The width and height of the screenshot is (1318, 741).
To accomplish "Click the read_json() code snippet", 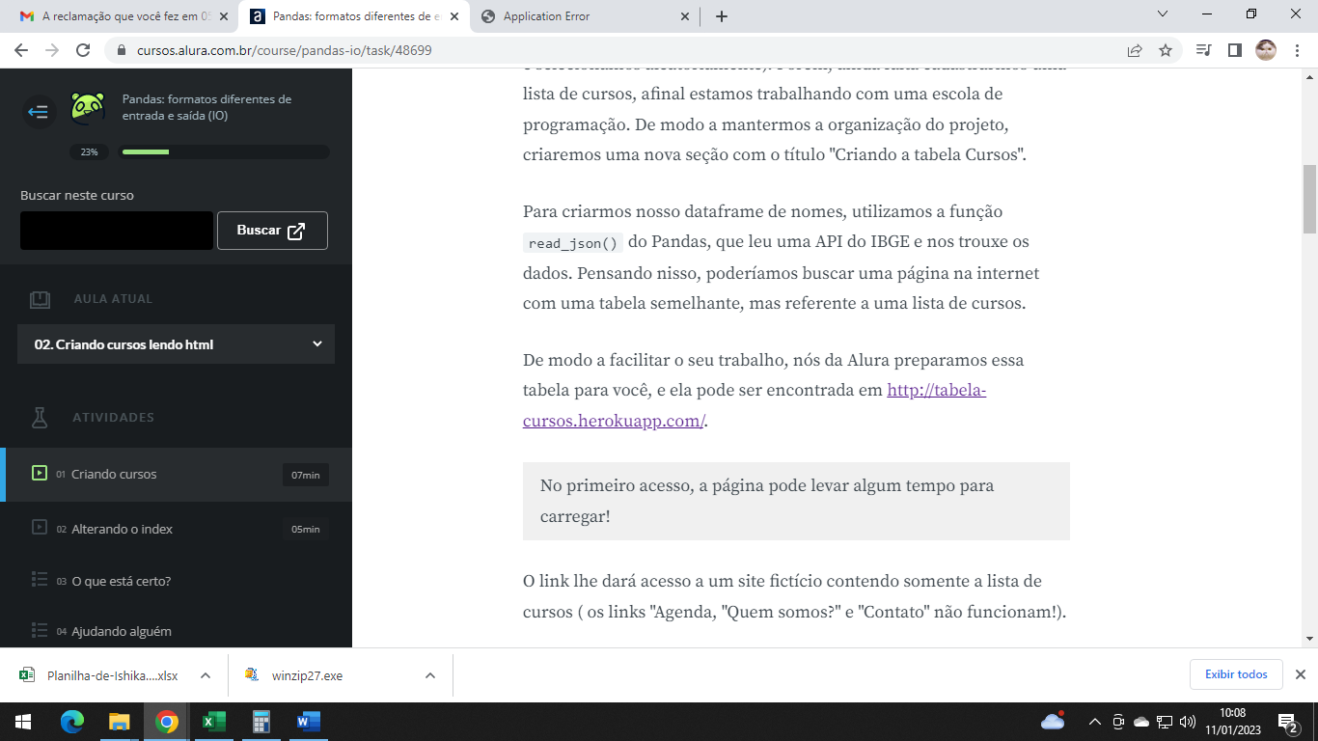I will pyautogui.click(x=573, y=243).
